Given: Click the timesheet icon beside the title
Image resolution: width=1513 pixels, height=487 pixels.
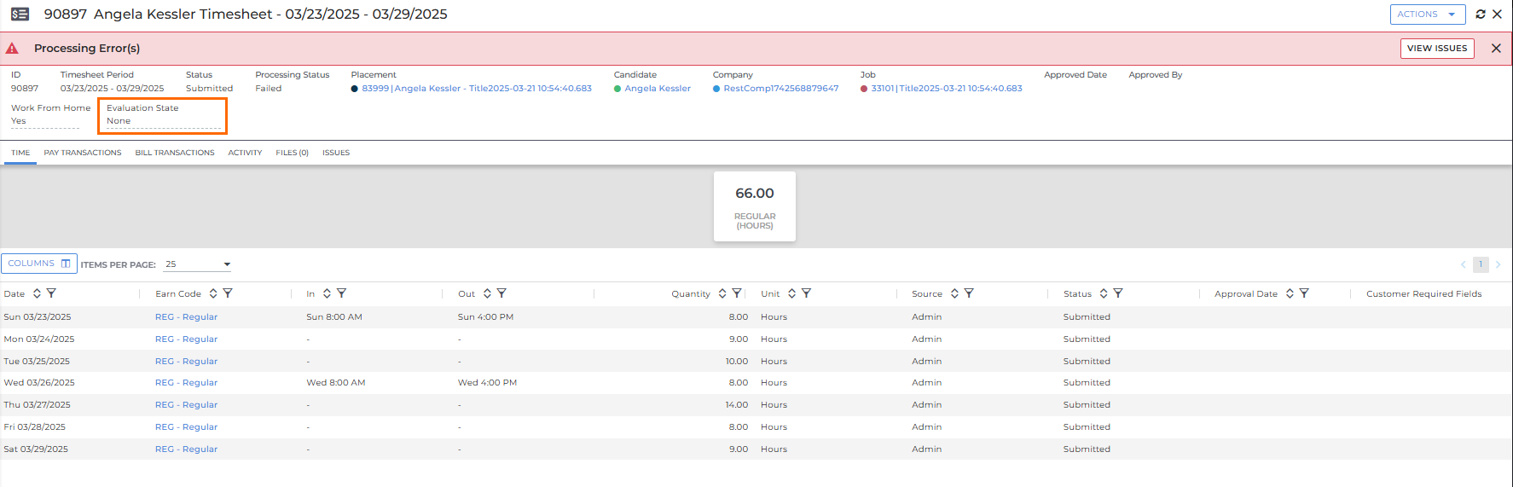Looking at the screenshot, I should 20,14.
